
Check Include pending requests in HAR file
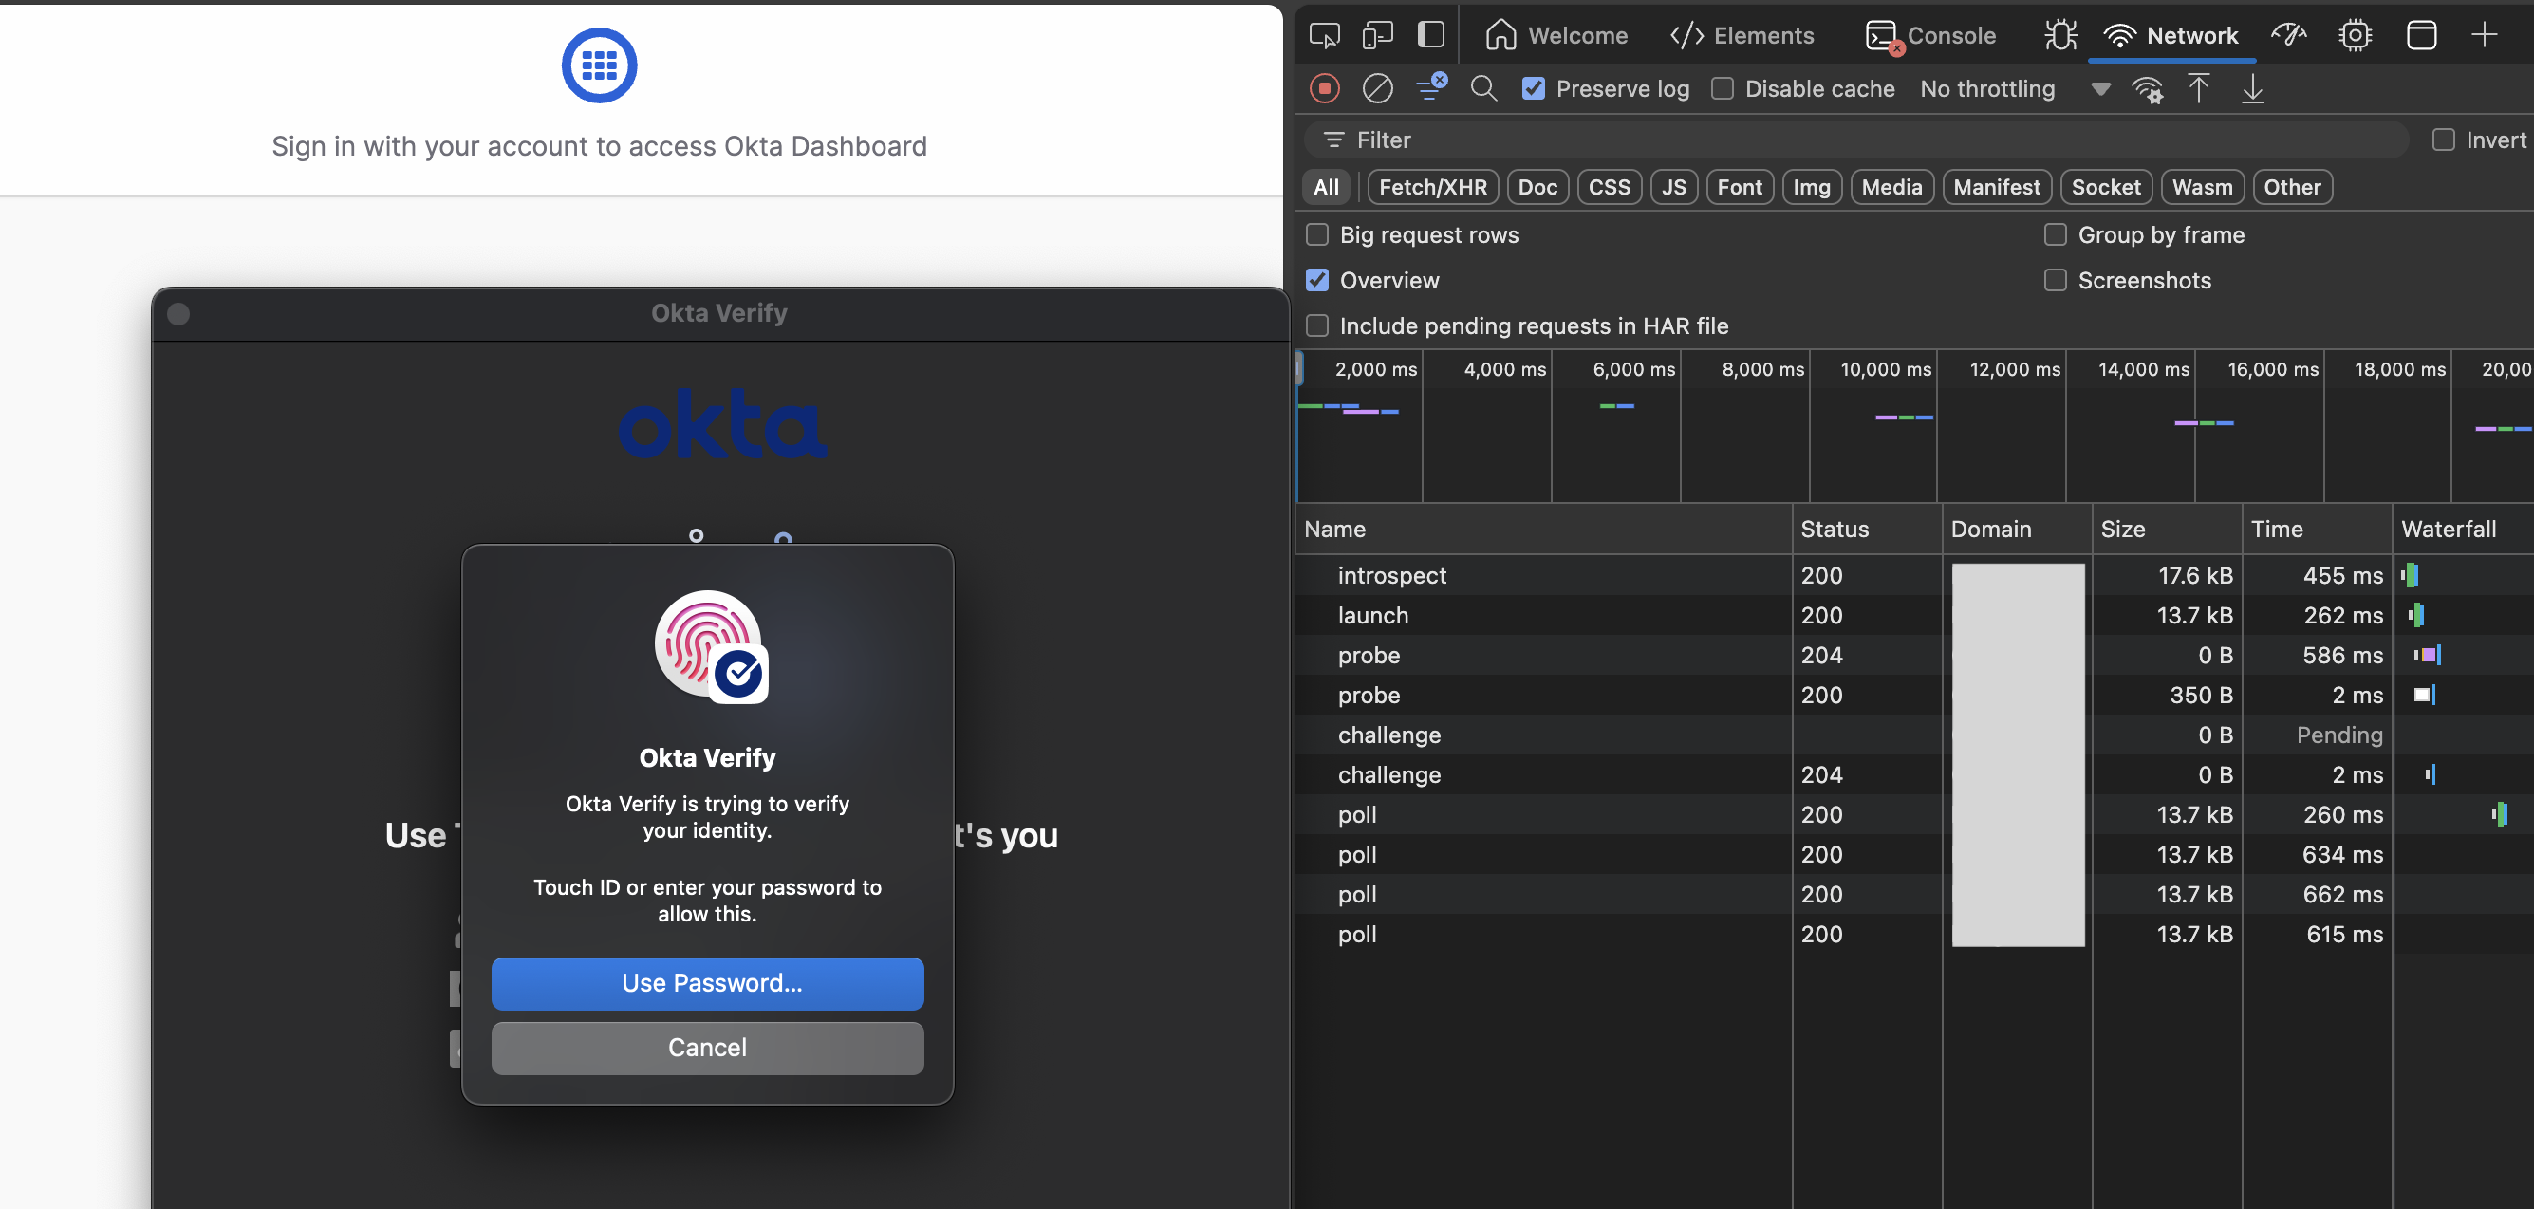click(1316, 325)
